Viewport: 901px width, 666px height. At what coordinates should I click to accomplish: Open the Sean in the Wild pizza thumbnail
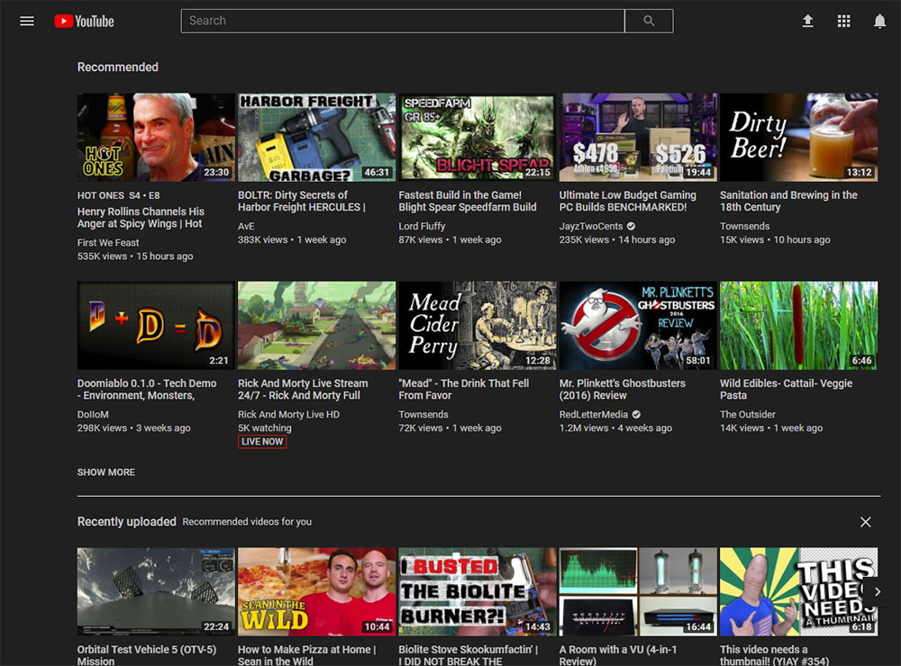[x=316, y=592]
